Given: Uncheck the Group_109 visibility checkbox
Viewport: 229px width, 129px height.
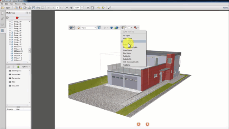Looking at the screenshot, I should pyautogui.click(x=12, y=38).
